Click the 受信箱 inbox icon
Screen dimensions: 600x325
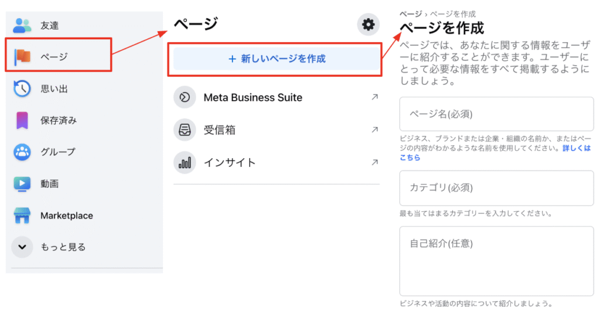coord(185,130)
